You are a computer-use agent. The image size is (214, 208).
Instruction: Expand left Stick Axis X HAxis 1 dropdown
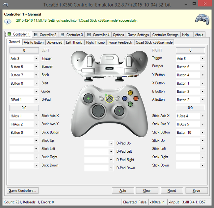coord(36,116)
